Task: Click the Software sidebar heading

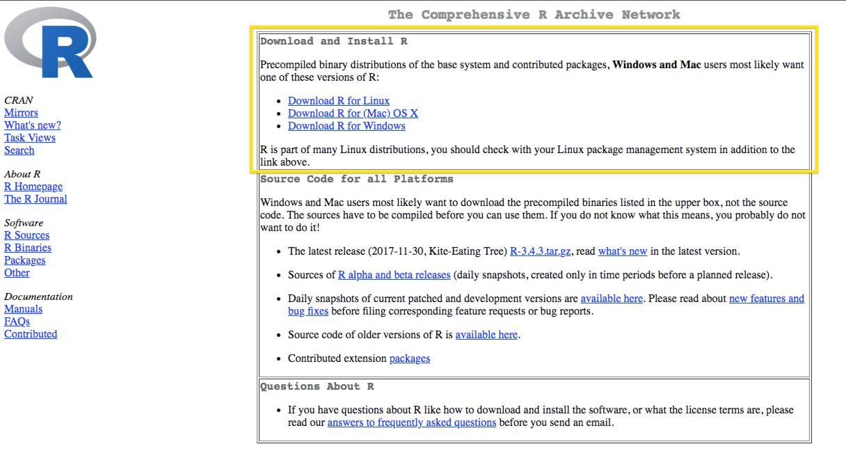Action: (x=24, y=223)
